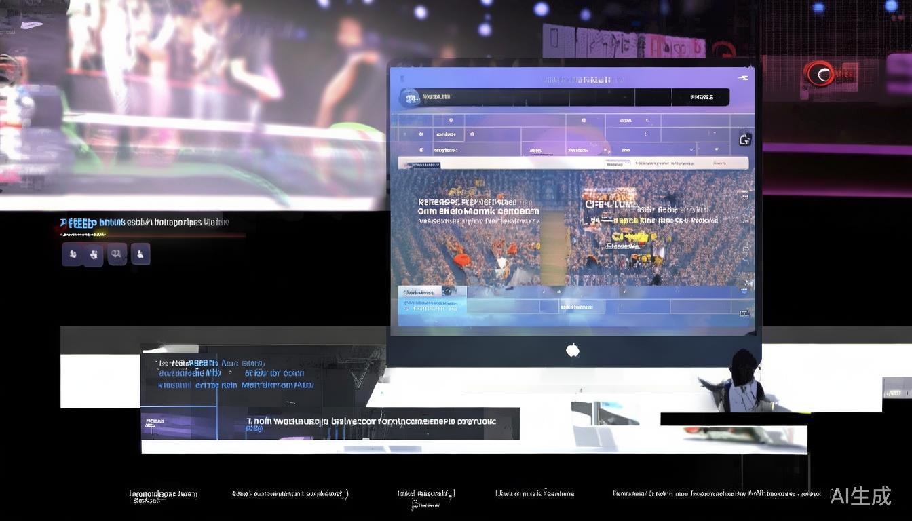Click the fourth person-shaped icon button
Screen dimensions: 912x521
140,254
